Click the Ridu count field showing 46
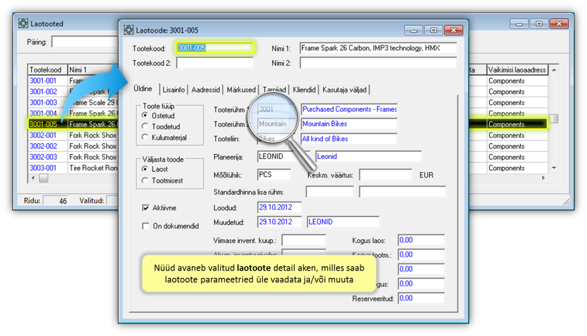Screen dimensions: 587x336 coord(56,200)
